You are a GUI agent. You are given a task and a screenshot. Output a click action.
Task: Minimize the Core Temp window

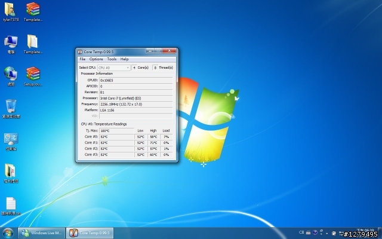[x=150, y=51]
